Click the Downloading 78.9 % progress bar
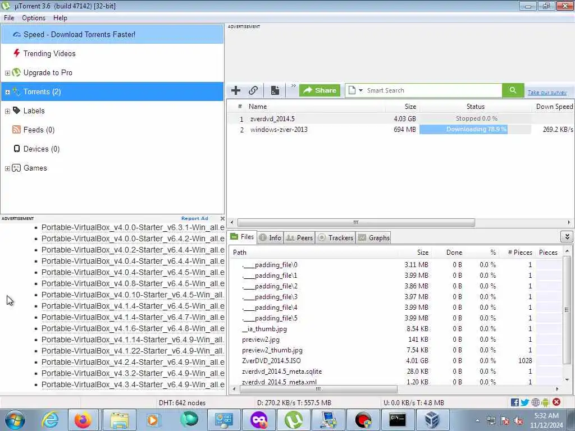Screen dimensions: 575x431 coord(475,130)
